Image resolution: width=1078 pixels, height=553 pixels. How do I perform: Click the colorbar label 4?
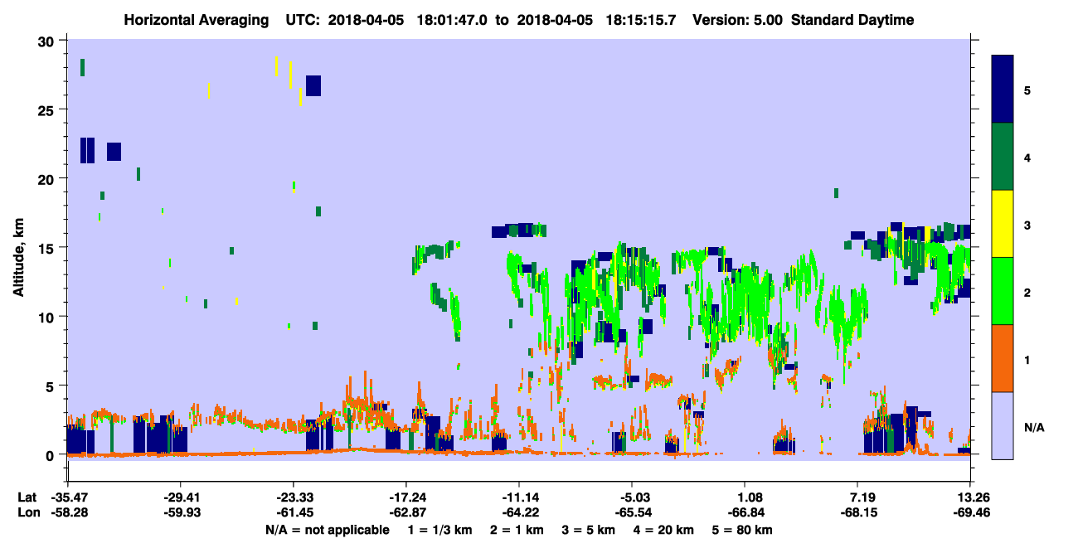point(1027,157)
